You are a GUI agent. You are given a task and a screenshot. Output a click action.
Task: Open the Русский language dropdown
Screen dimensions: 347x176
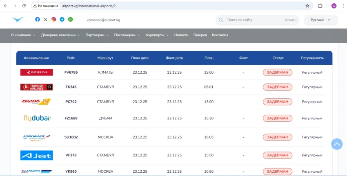pyautogui.click(x=321, y=20)
